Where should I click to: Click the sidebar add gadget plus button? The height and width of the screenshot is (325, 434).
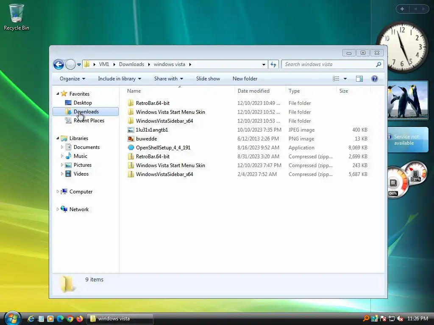402,9
